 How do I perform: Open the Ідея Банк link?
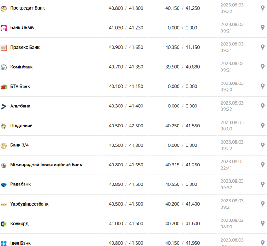tap(20, 243)
